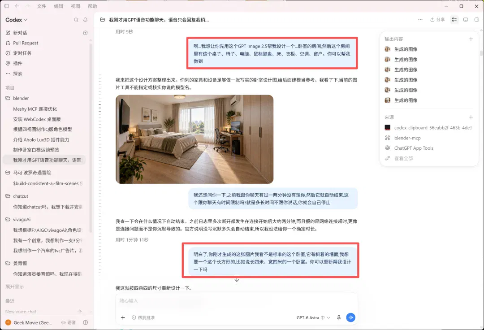The height and width of the screenshot is (330, 484).
Task: Click the 帮我批准 approval button
Action: (143, 317)
